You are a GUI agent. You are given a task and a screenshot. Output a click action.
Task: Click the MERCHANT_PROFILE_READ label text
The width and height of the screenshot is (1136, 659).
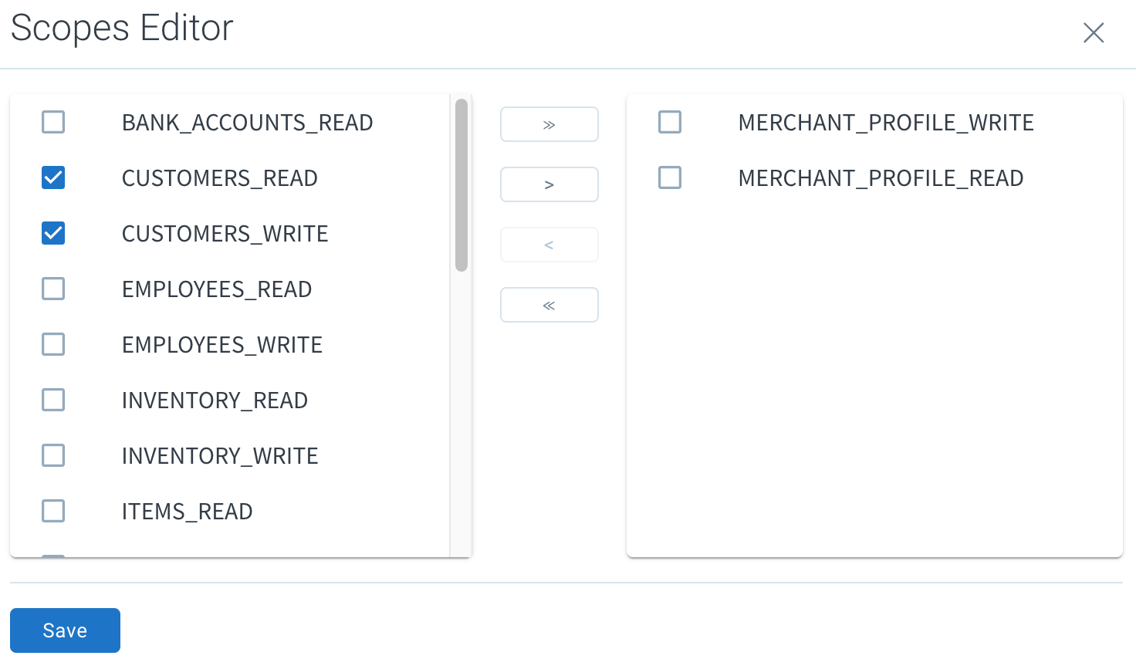(x=881, y=178)
